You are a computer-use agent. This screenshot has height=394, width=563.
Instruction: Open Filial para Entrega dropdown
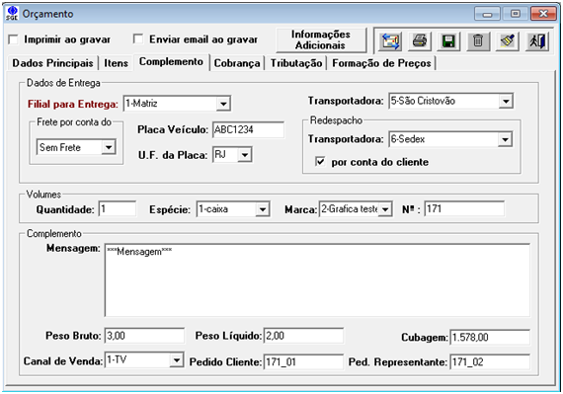tap(223, 104)
